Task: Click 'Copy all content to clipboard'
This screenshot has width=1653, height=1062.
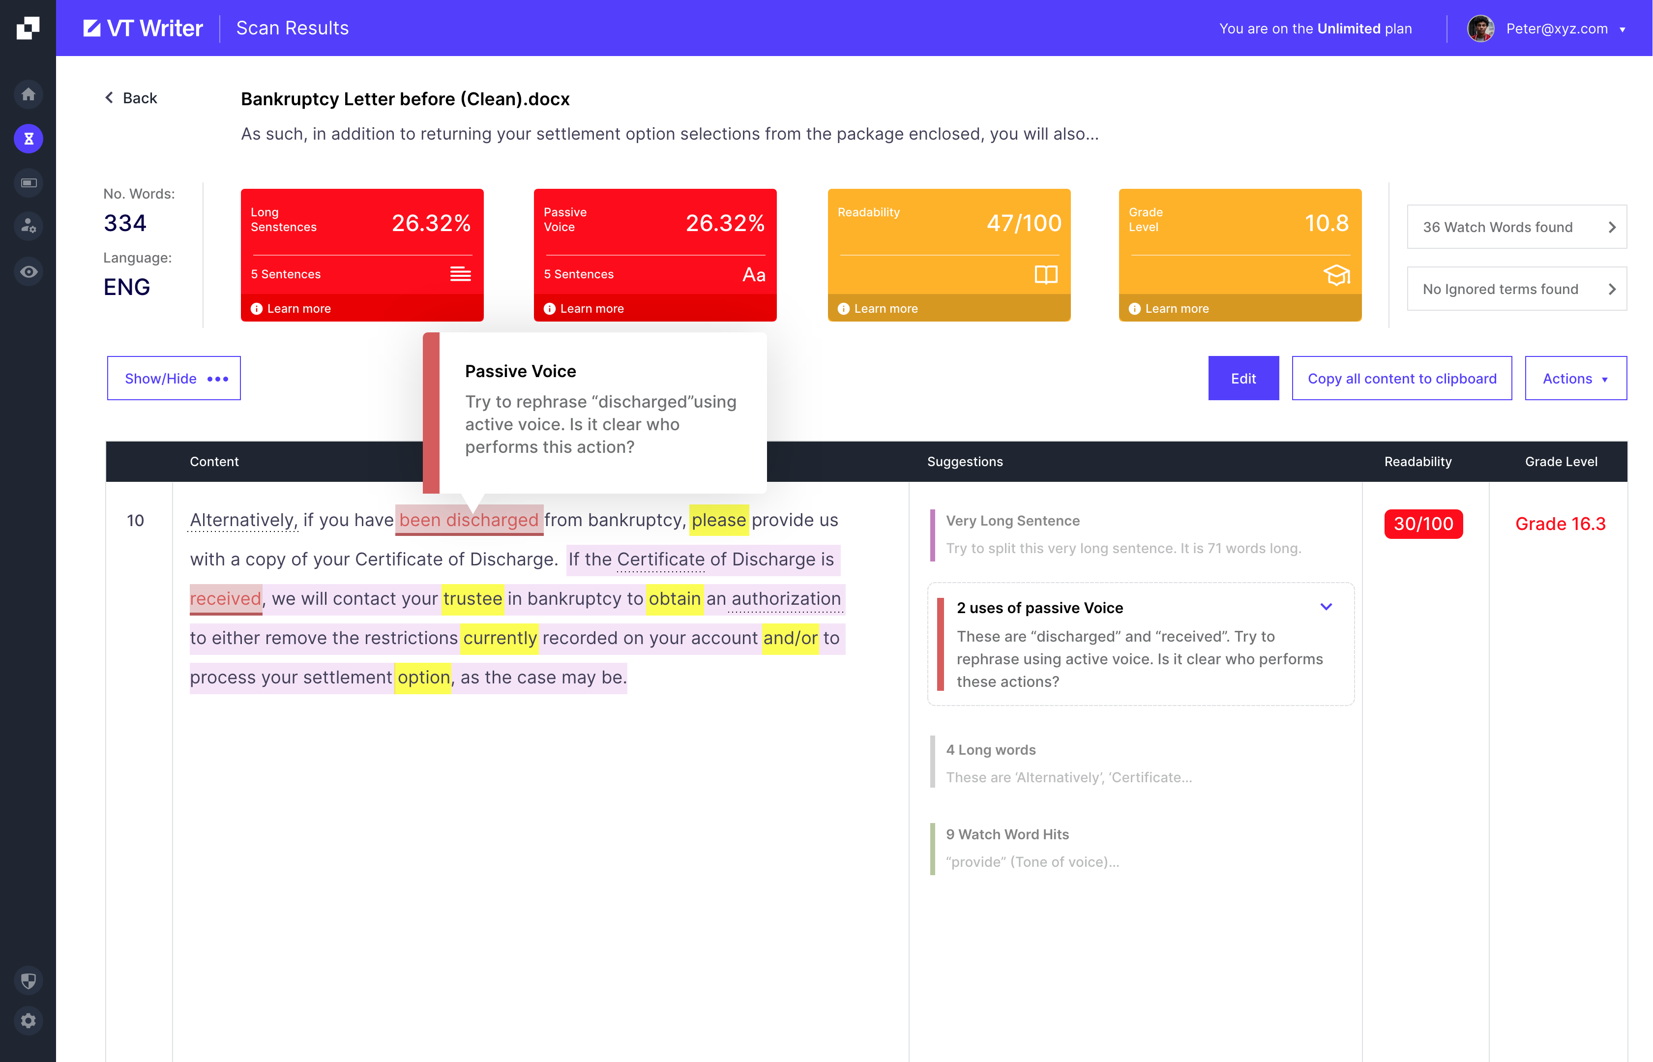Action: tap(1401, 378)
